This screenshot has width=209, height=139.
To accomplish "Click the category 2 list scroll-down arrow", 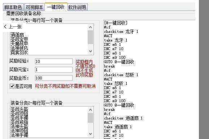I will (90, 134).
